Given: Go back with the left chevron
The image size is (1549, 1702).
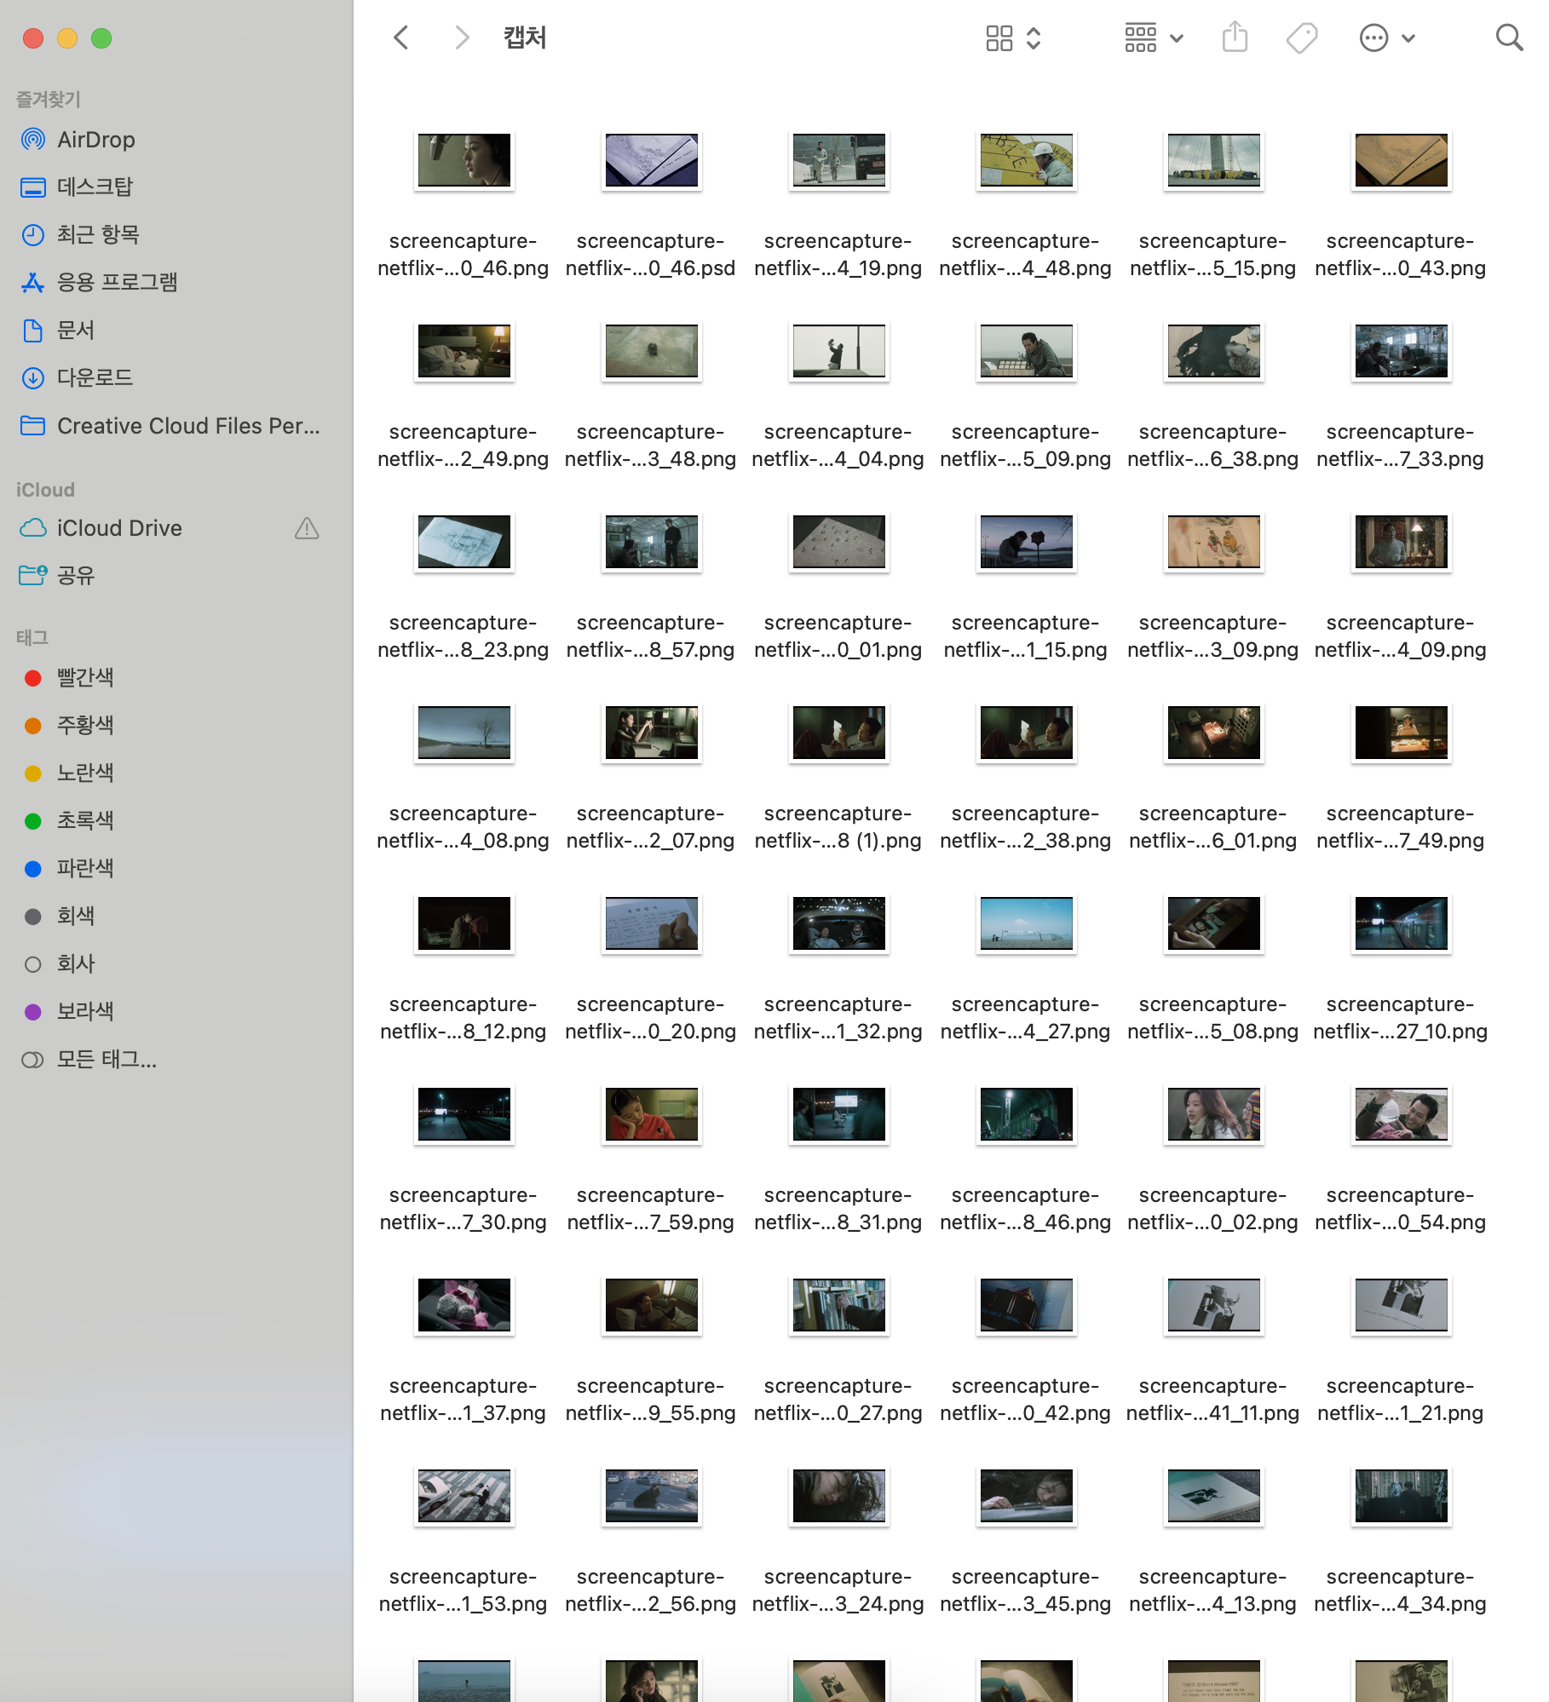Looking at the screenshot, I should [401, 37].
